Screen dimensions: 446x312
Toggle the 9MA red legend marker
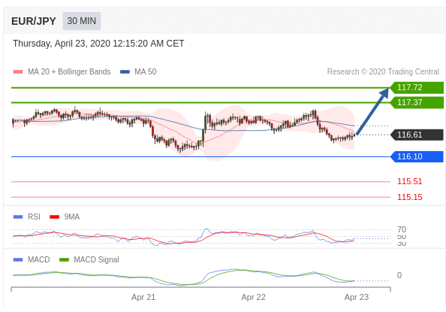(x=54, y=217)
